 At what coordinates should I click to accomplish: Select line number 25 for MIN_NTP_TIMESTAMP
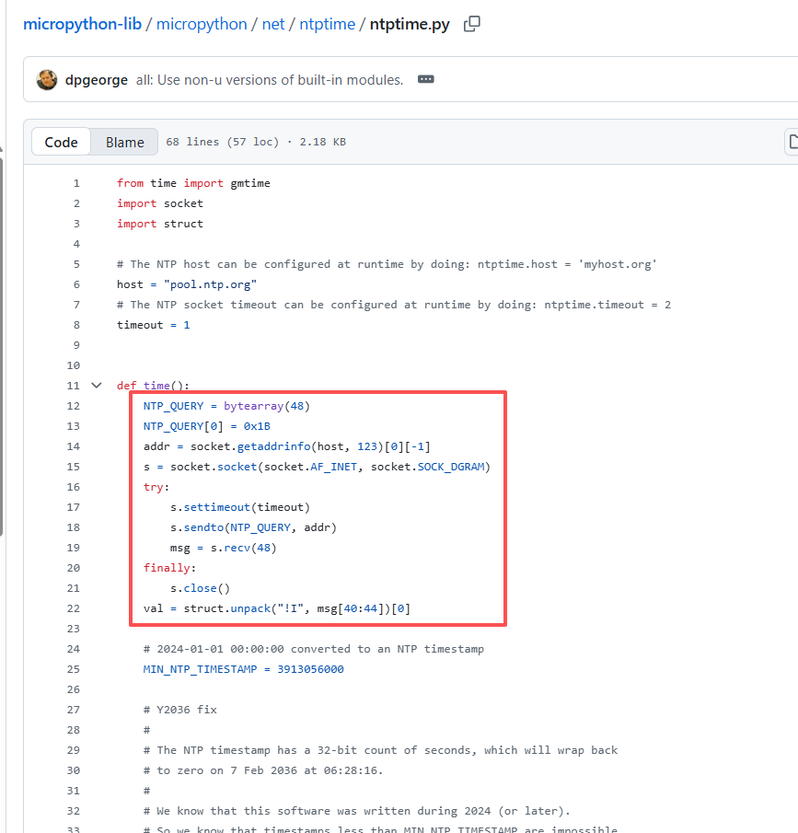click(74, 669)
